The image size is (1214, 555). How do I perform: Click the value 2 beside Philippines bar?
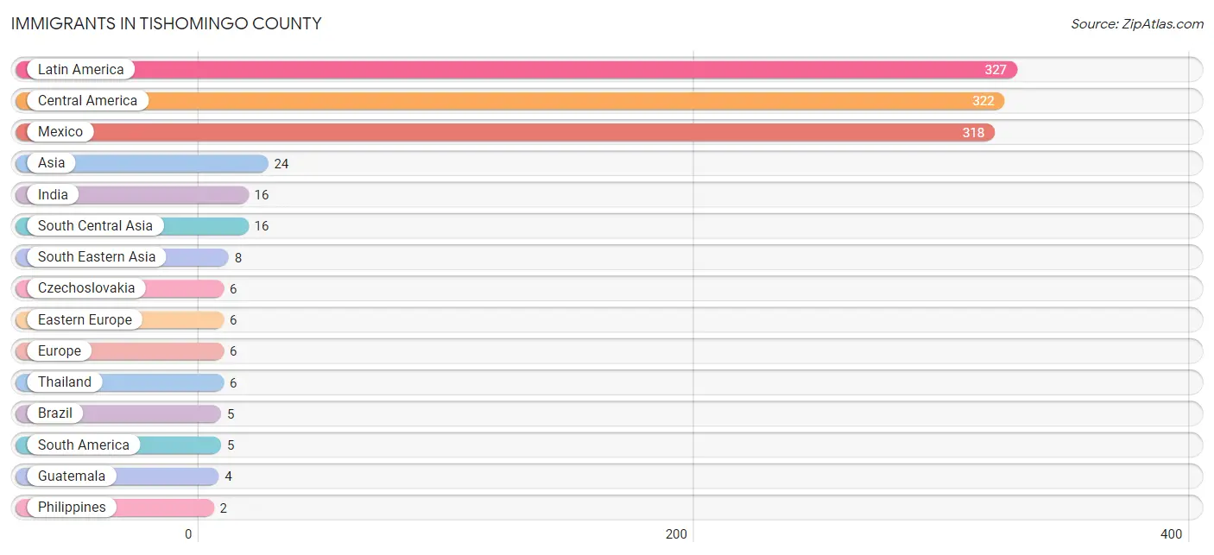pyautogui.click(x=223, y=508)
